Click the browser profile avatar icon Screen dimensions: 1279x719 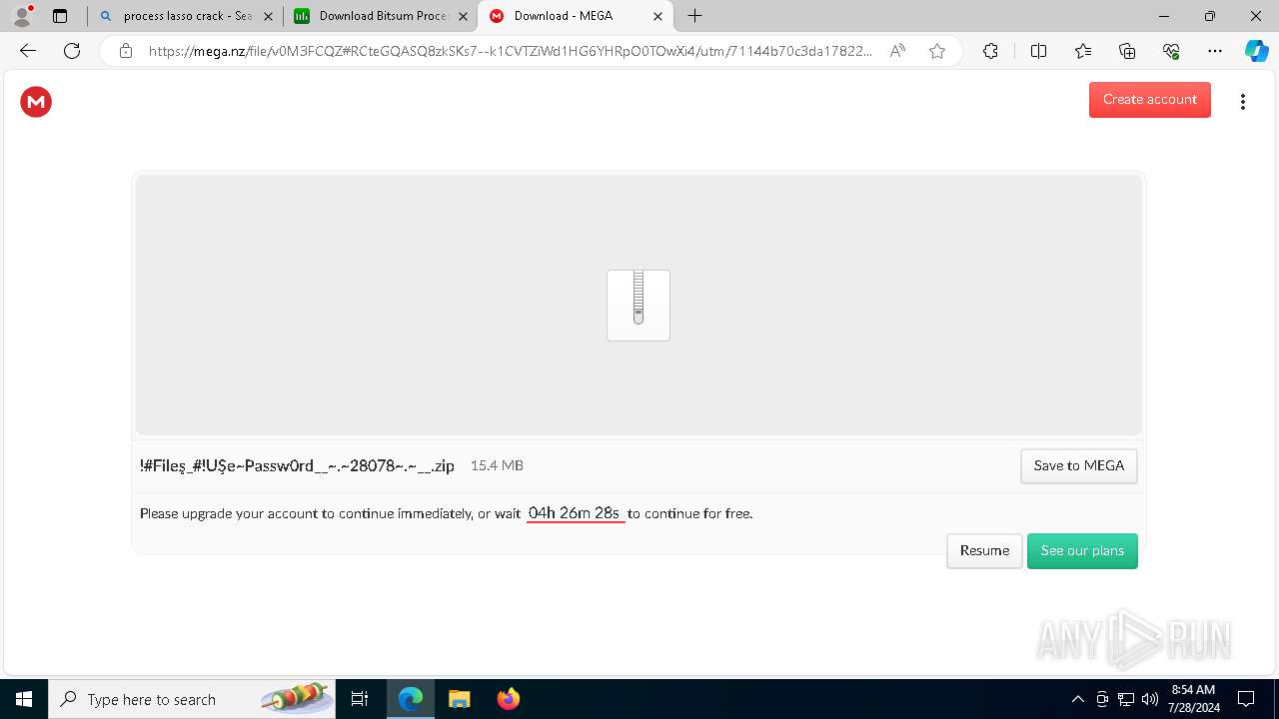22,16
